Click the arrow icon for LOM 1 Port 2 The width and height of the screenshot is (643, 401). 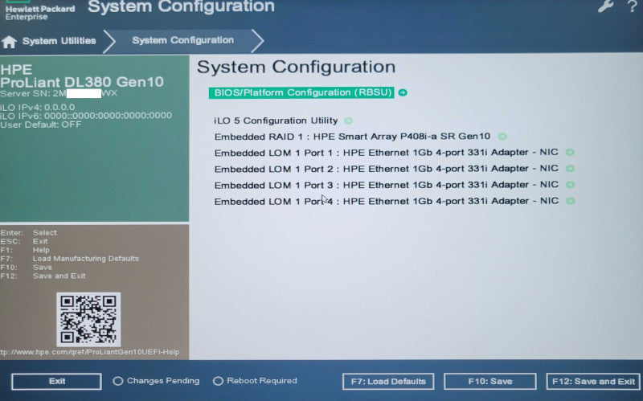570,169
